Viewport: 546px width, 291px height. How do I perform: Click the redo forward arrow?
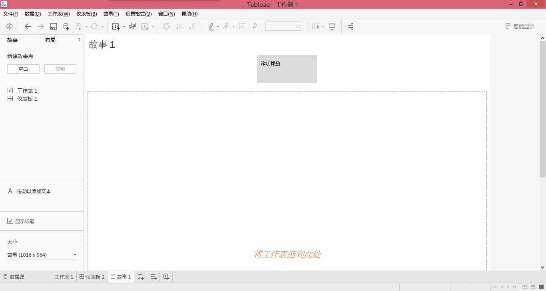tap(40, 26)
